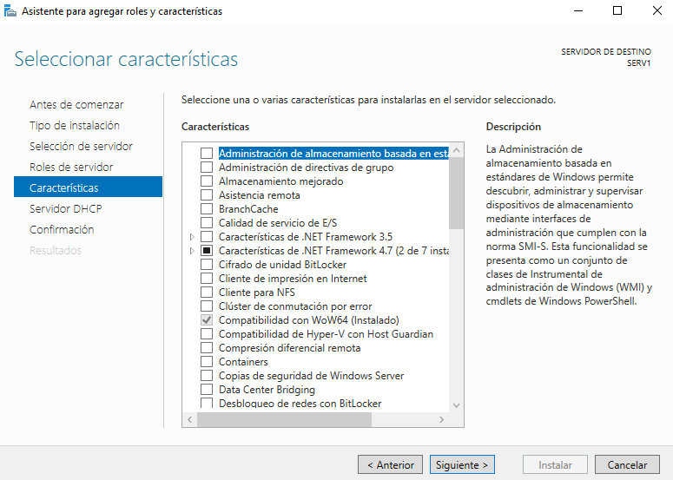Tick the Cliente para NFS checkbox

[x=207, y=293]
